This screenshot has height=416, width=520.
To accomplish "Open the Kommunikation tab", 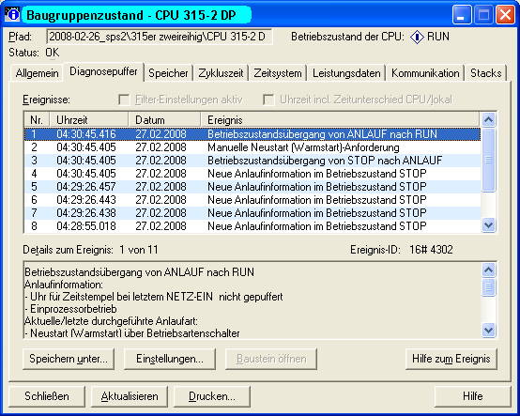I will [425, 73].
